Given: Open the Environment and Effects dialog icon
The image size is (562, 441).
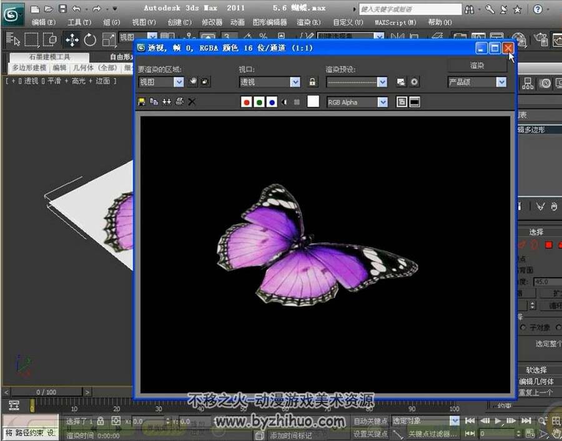Looking at the screenshot, I should 414,82.
